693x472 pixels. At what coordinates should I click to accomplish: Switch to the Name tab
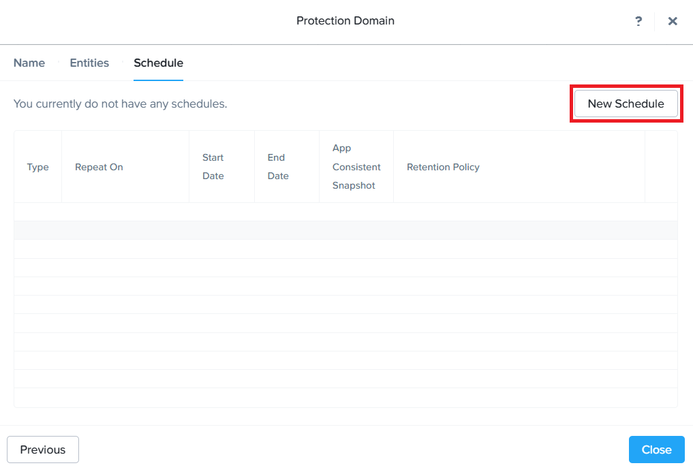coord(29,63)
